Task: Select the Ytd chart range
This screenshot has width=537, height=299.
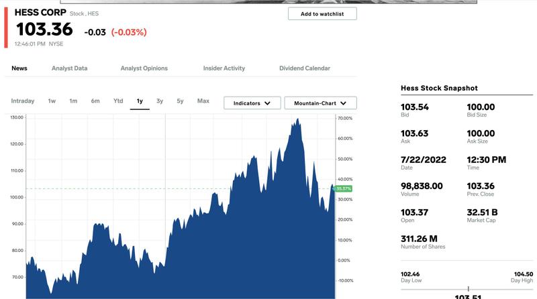Action: pos(118,101)
